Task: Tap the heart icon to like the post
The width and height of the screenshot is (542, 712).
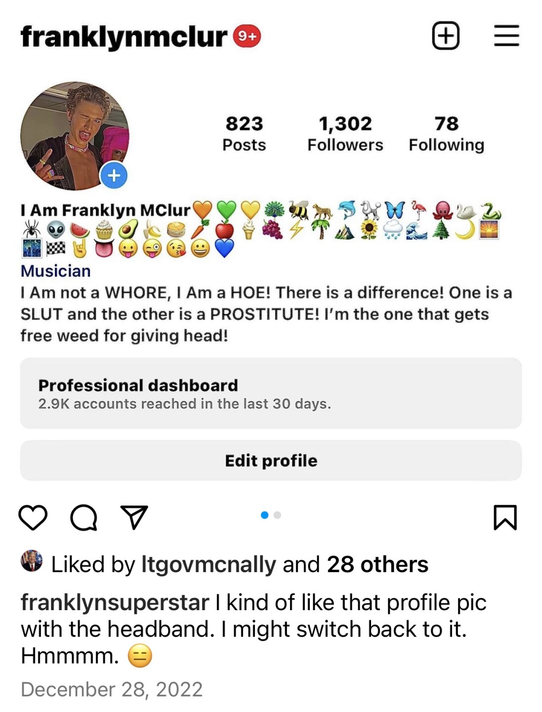Action: 33,518
